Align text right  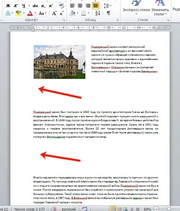pyautogui.click(x=88, y=6)
